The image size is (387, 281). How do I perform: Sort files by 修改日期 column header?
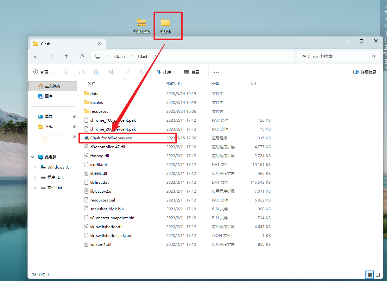174,84
